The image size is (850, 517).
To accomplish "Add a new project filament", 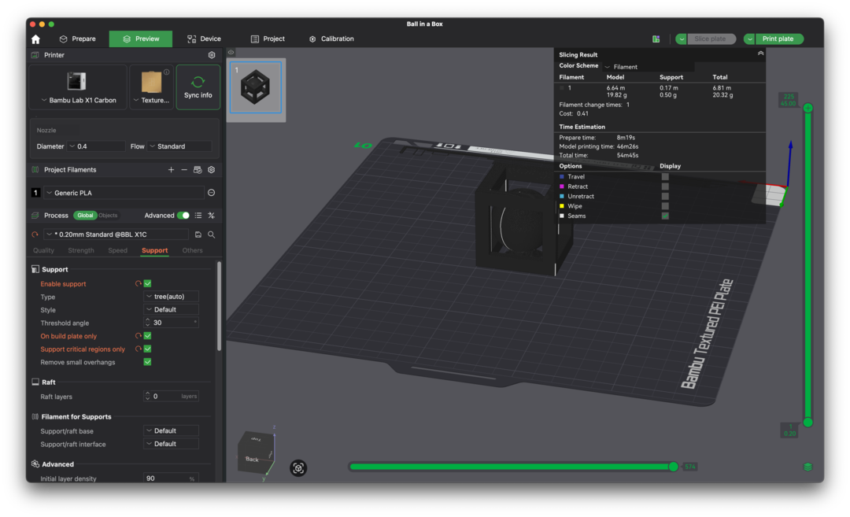I will (171, 170).
